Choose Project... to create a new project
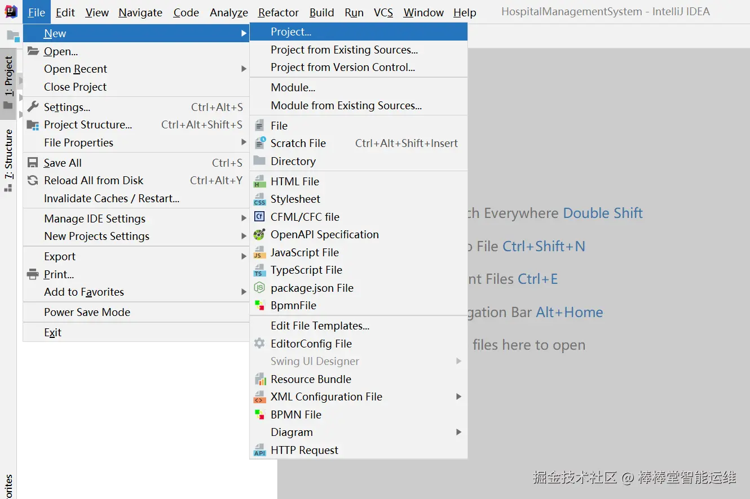This screenshot has height=499, width=750. click(x=359, y=32)
